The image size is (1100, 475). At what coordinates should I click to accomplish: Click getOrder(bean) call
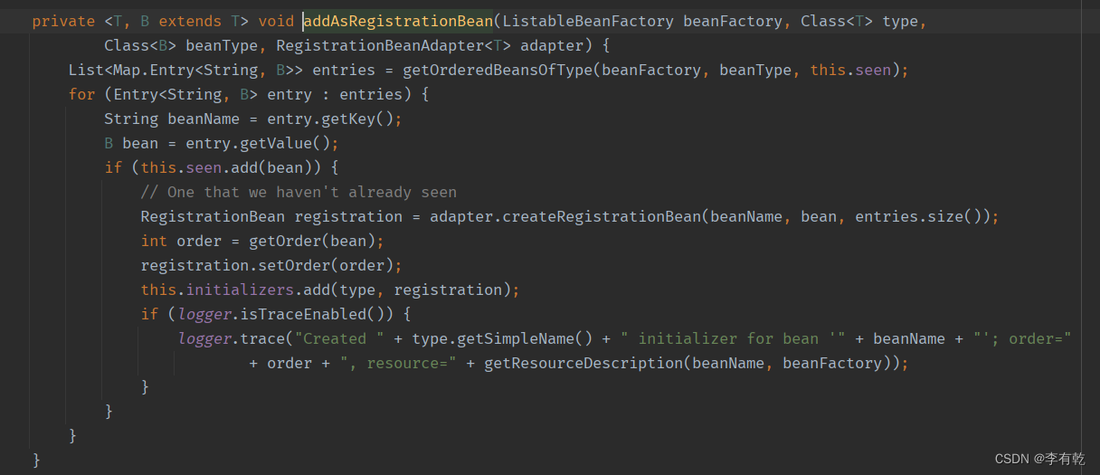[x=317, y=241]
